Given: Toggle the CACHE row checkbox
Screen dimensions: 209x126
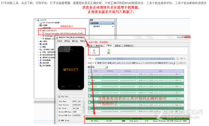Looking at the screenshot, I should click(89, 105).
